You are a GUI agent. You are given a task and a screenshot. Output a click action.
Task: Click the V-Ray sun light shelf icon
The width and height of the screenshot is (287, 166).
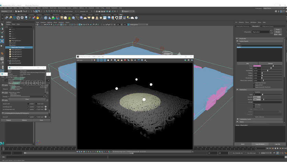[101, 18]
